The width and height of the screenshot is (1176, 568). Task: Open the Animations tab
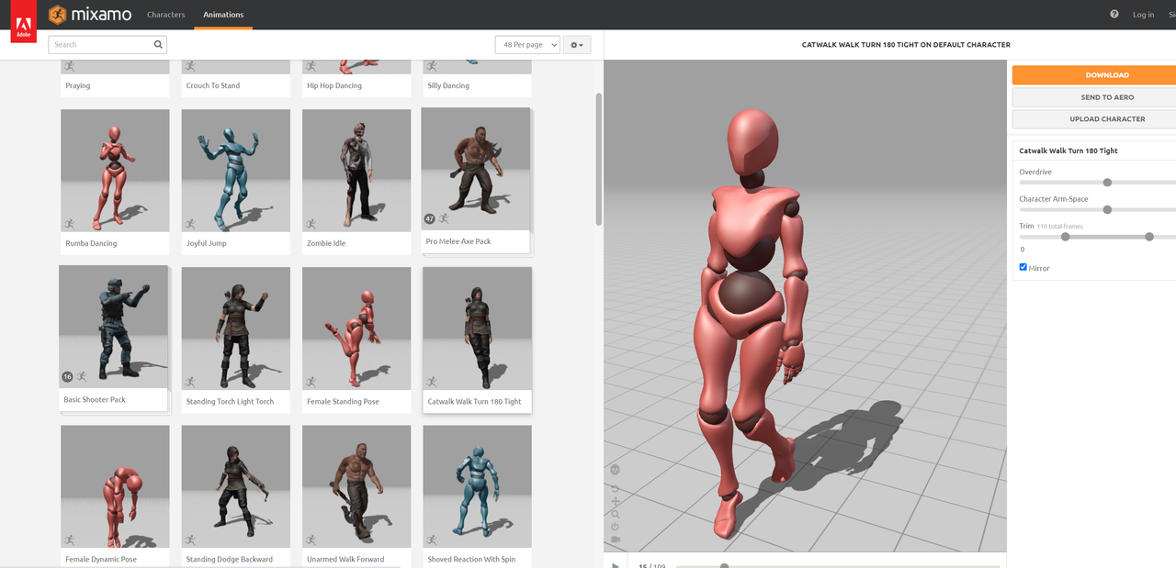point(223,15)
